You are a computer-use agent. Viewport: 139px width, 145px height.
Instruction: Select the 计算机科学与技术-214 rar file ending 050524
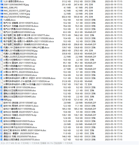click(27, 81)
